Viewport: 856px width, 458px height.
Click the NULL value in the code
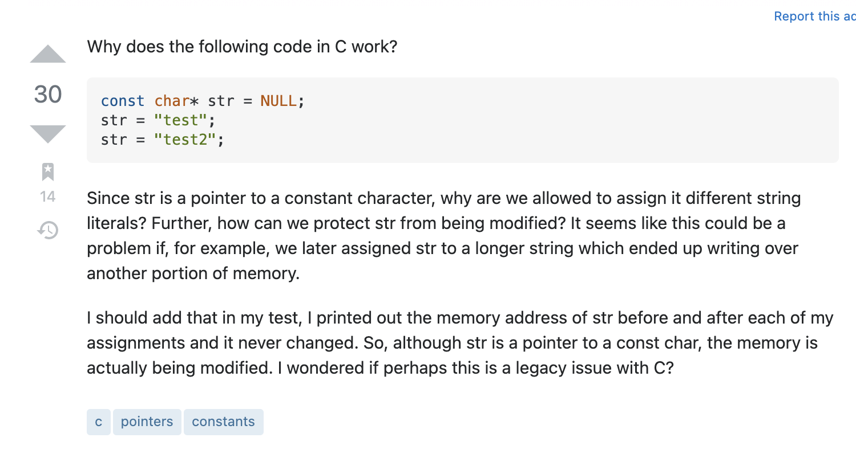point(278,101)
